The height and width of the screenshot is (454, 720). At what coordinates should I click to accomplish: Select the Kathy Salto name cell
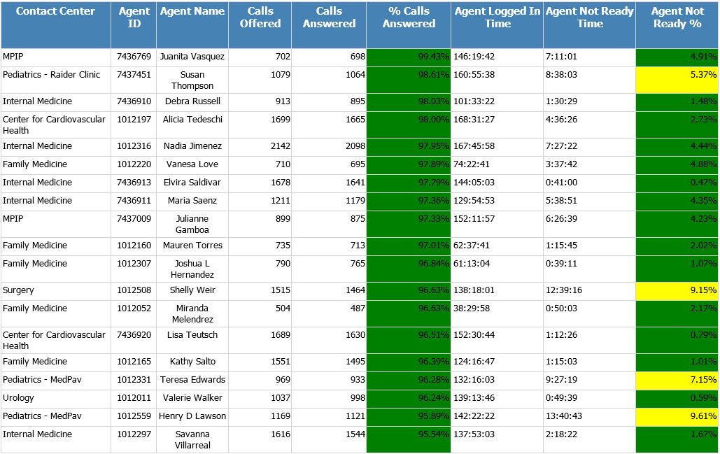[x=192, y=362]
